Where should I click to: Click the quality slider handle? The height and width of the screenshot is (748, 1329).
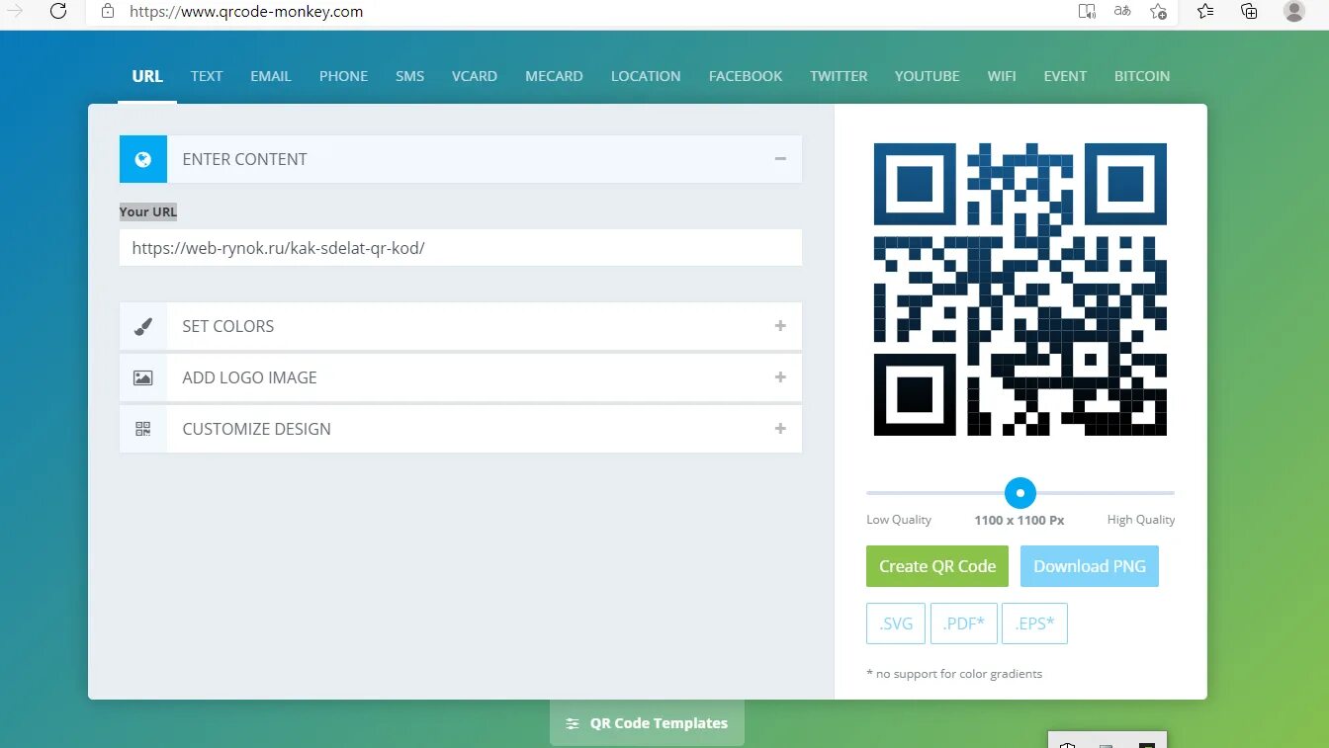pos(1020,492)
